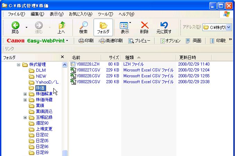Click the Undo (元に戻す) icon
The width and height of the screenshot is (235, 156).
point(164,25)
